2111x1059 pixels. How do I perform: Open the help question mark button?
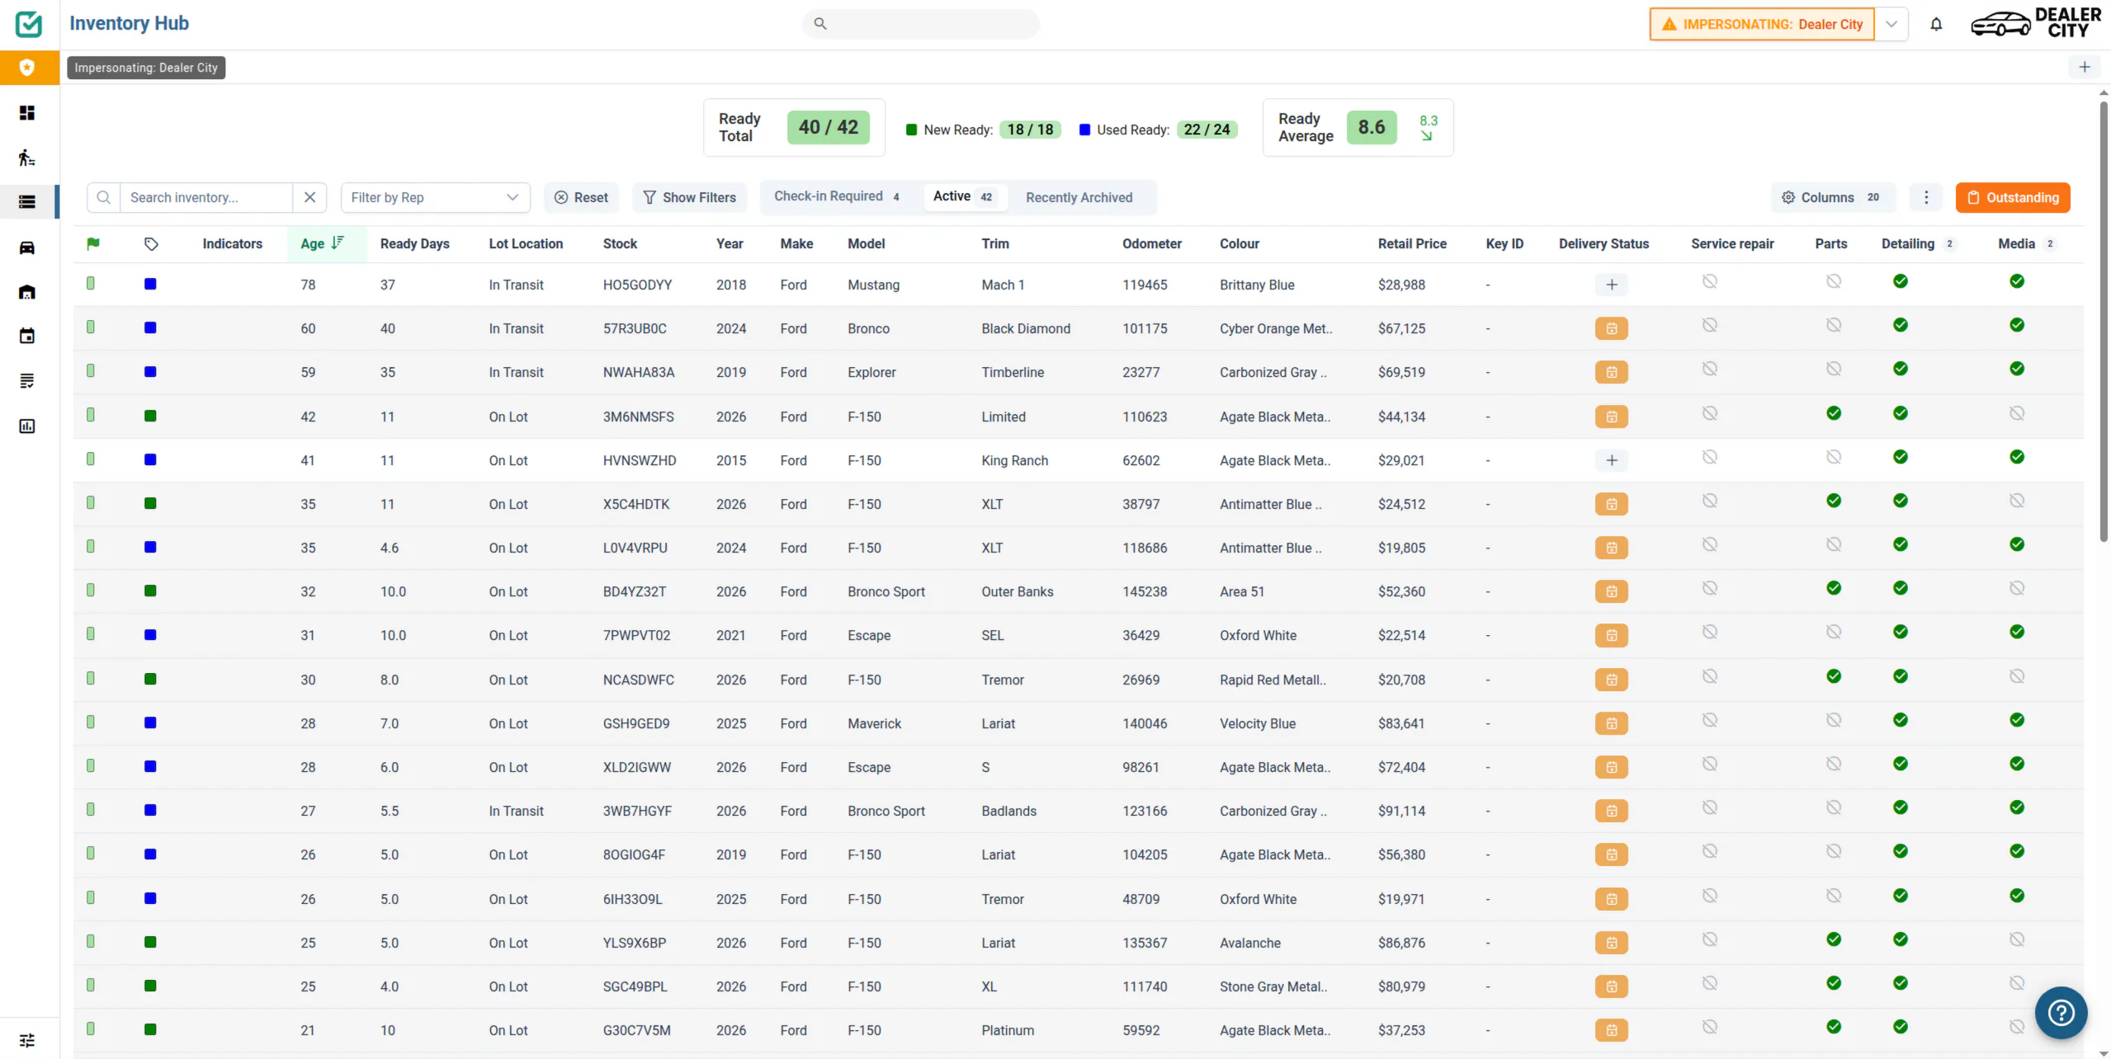pos(2061,1012)
